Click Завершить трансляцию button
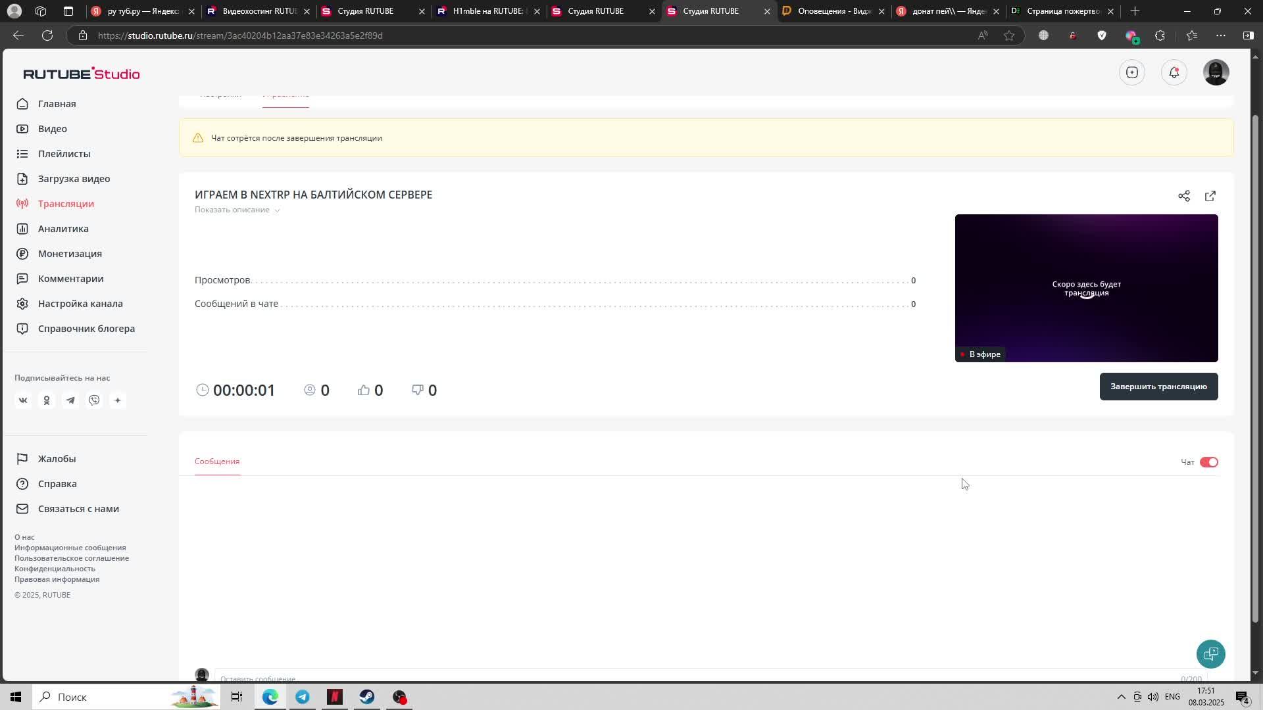The height and width of the screenshot is (710, 1263). 1158,387
